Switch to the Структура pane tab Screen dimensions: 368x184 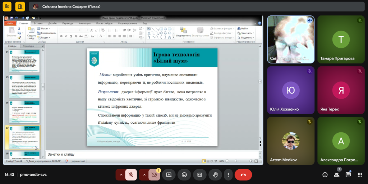click(28, 46)
